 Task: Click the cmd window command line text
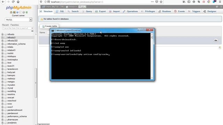pos(80,55)
